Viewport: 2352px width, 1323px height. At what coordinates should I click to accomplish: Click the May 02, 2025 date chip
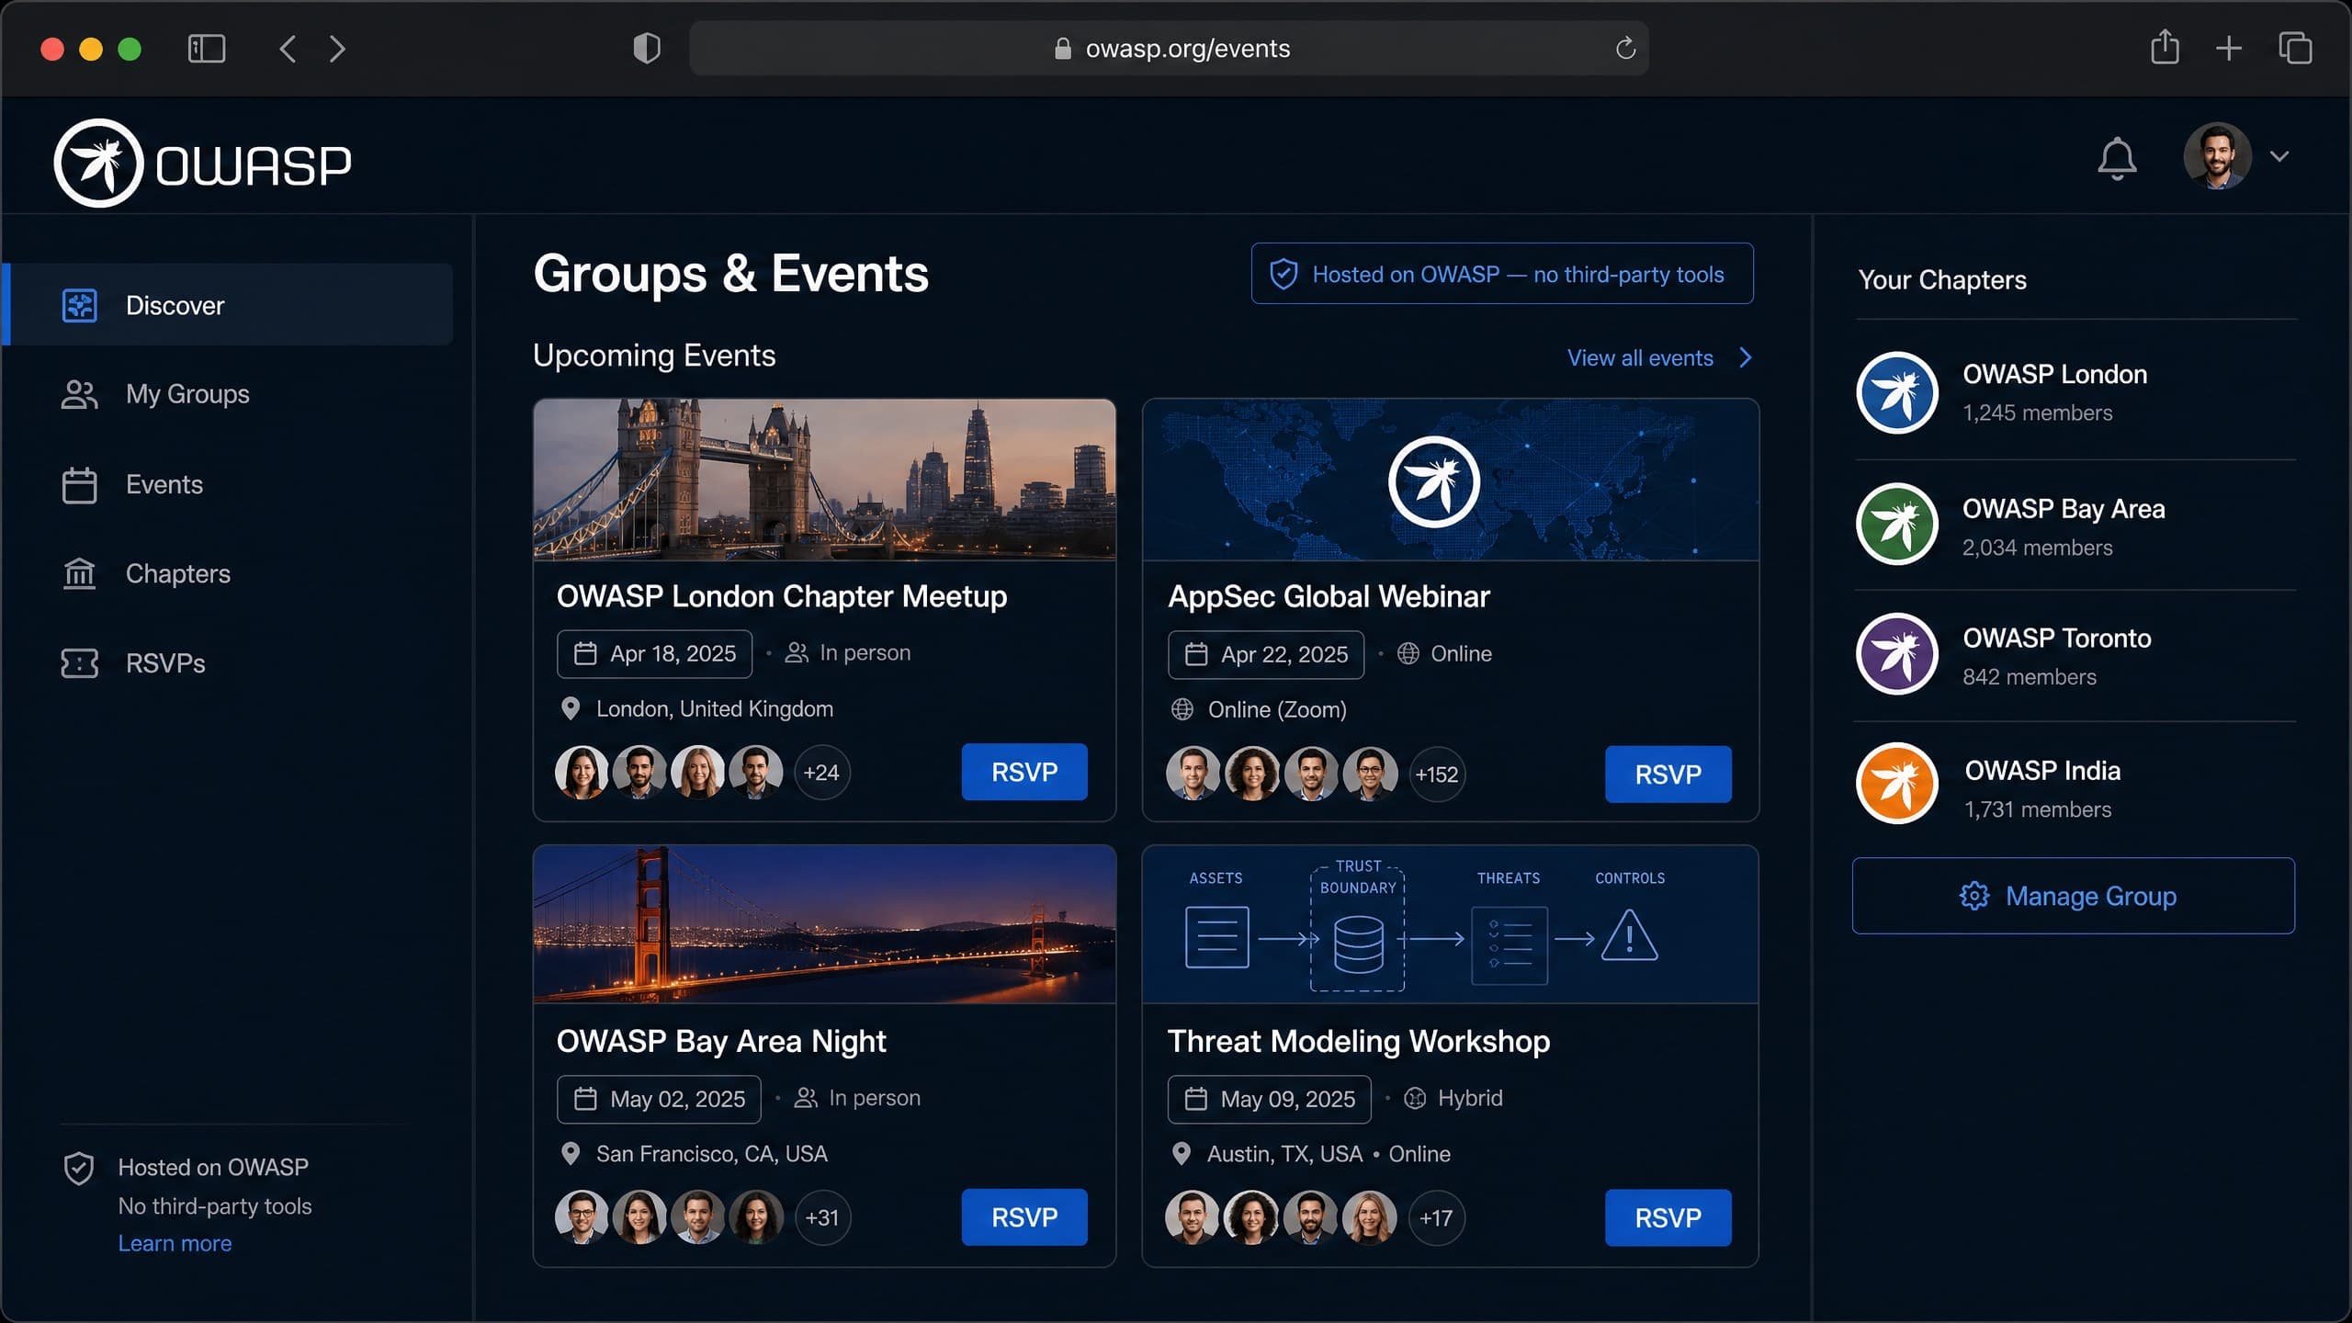659,1099
